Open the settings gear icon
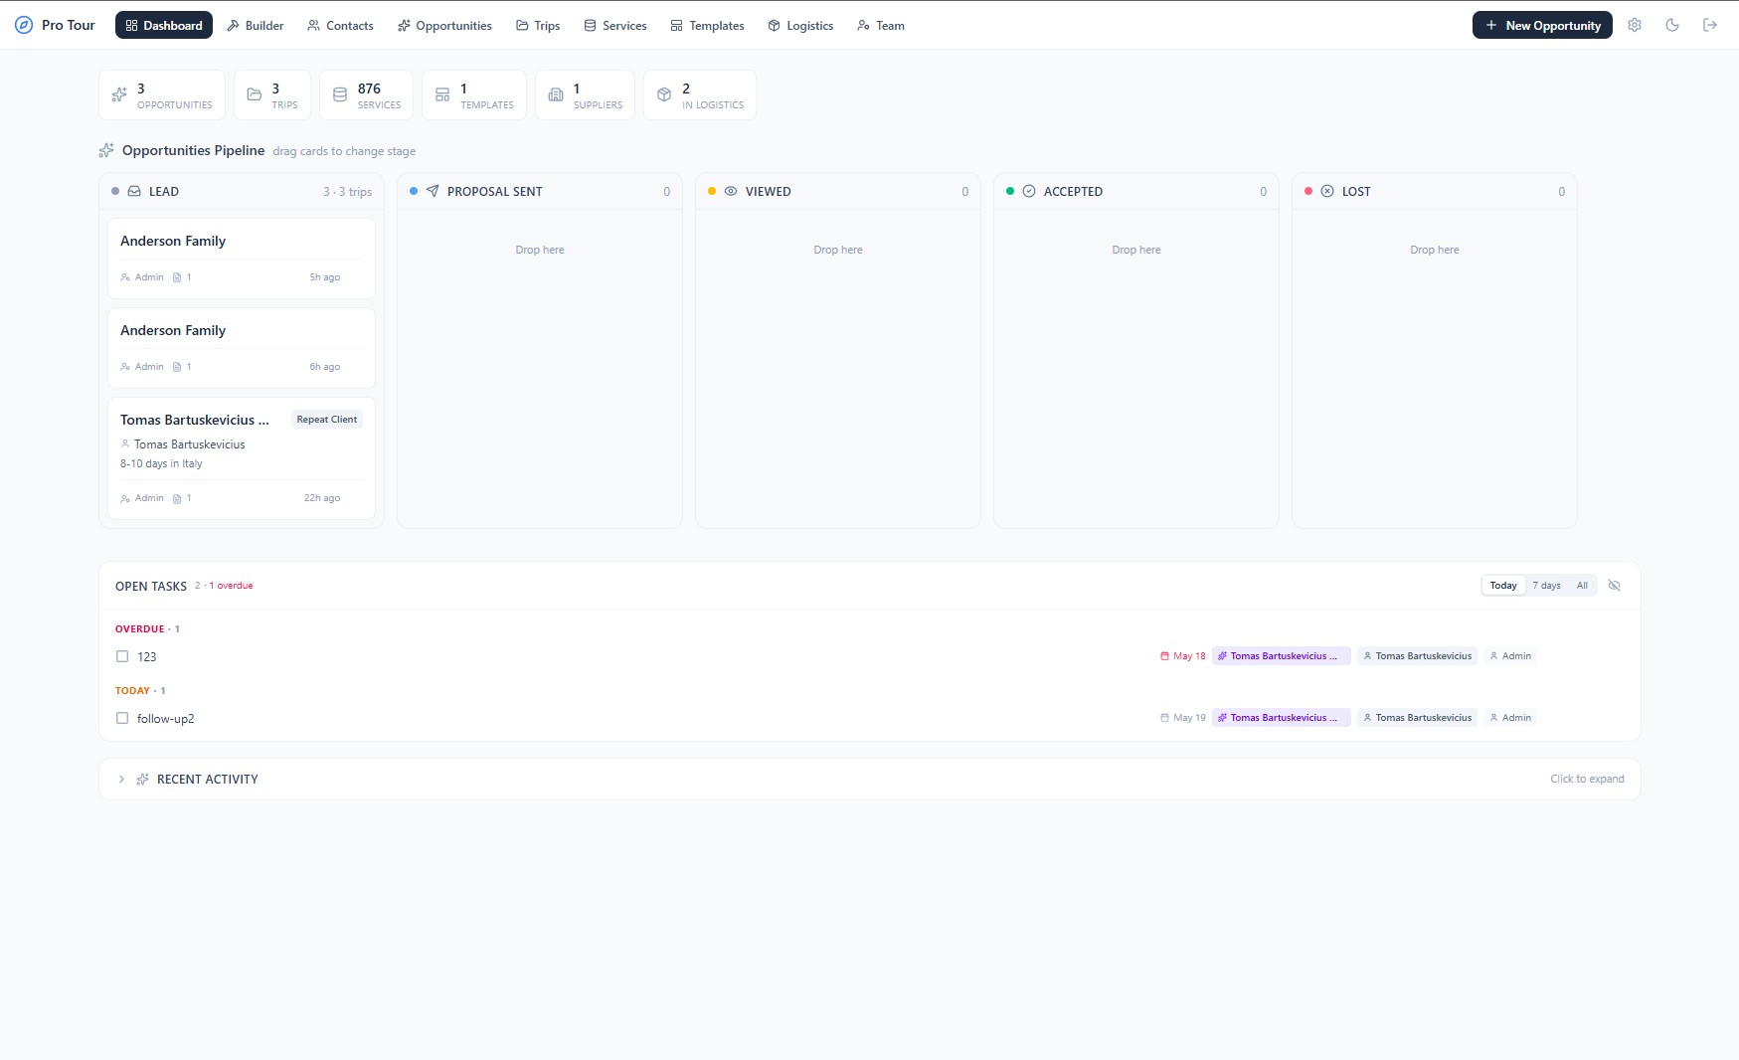 point(1635,25)
